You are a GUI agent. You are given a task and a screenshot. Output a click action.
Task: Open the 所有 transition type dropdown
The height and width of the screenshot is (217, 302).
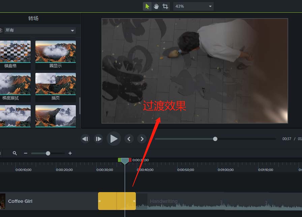click(x=40, y=30)
